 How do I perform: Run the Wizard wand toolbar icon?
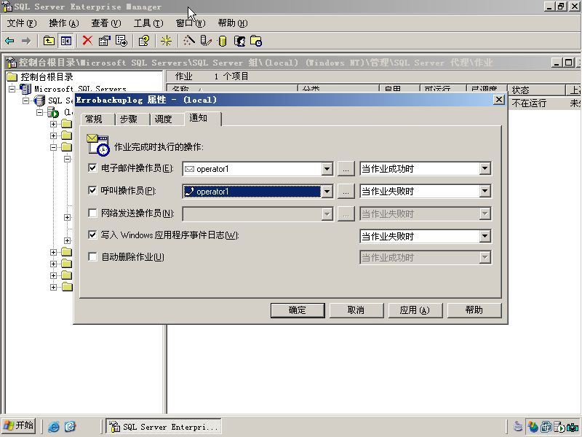point(188,41)
